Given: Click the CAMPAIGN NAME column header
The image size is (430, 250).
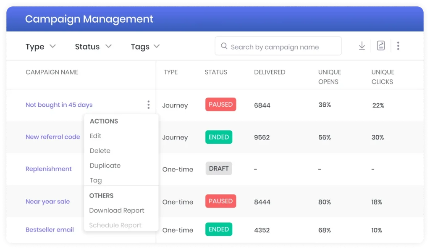Looking at the screenshot, I should pyautogui.click(x=52, y=72).
